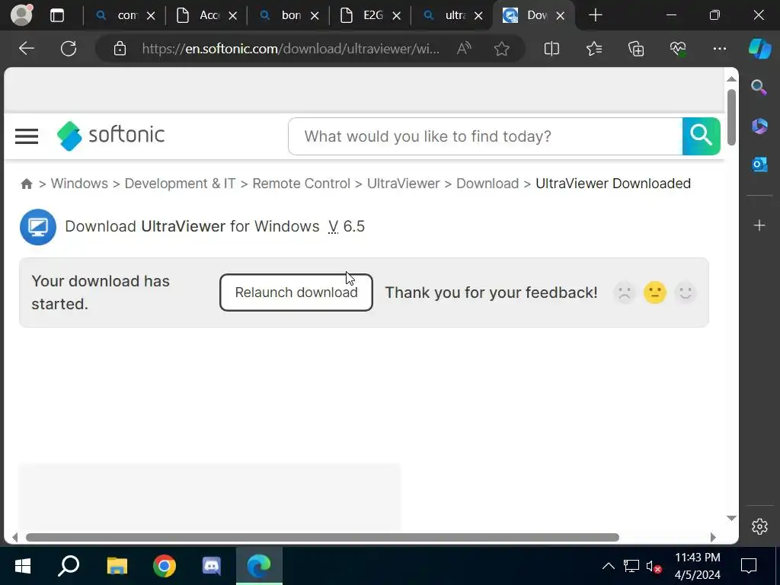
Task: Close the 'E2G' tab
Action: coord(396,15)
